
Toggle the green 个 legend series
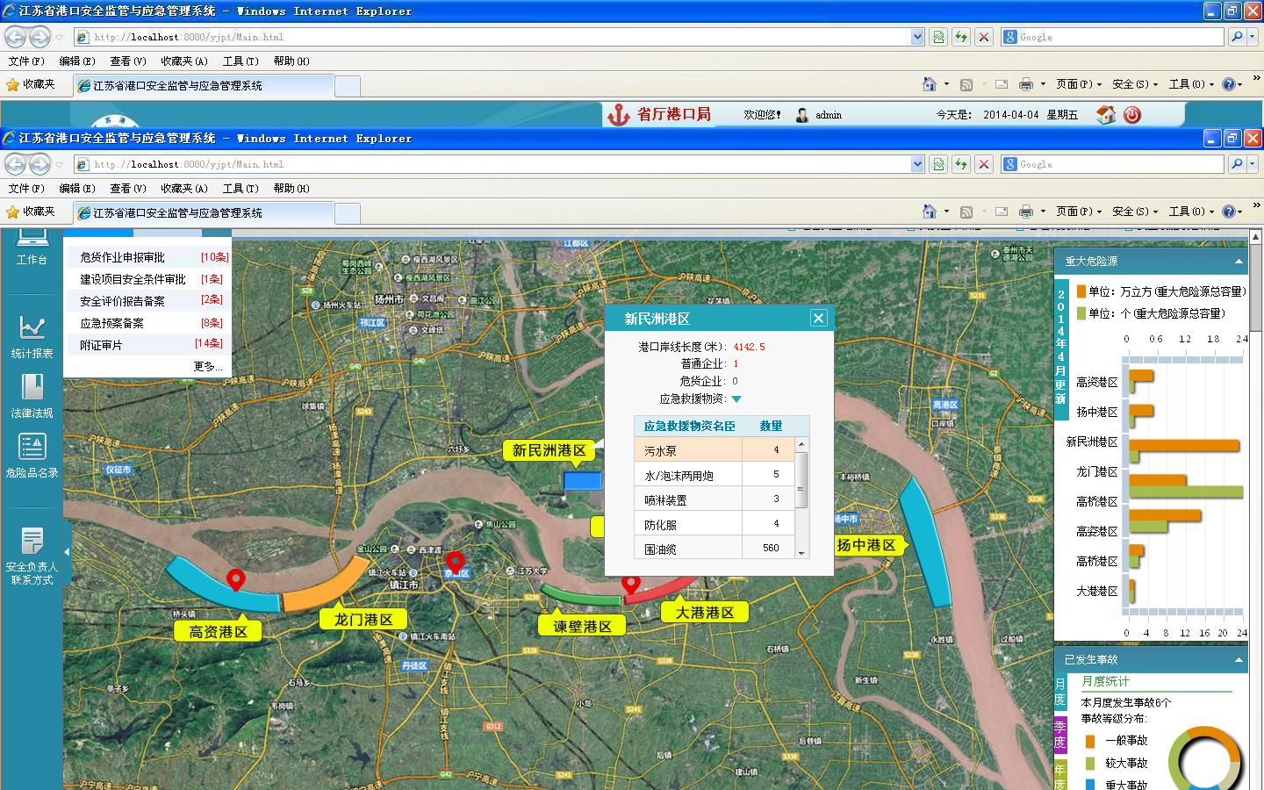[1081, 313]
